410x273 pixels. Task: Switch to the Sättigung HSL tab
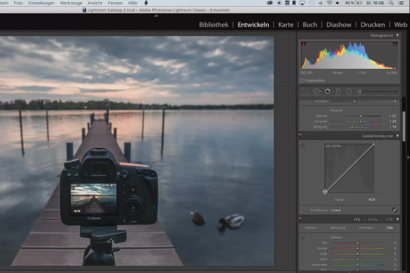pyautogui.click(x=338, y=228)
